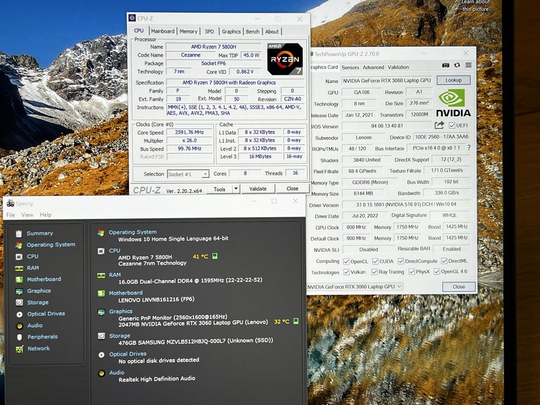Image resolution: width=540 pixels, height=405 pixels.
Task: Toggle the CUDA checkbox
Action: (x=376, y=262)
